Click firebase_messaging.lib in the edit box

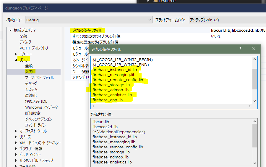tap(114, 75)
